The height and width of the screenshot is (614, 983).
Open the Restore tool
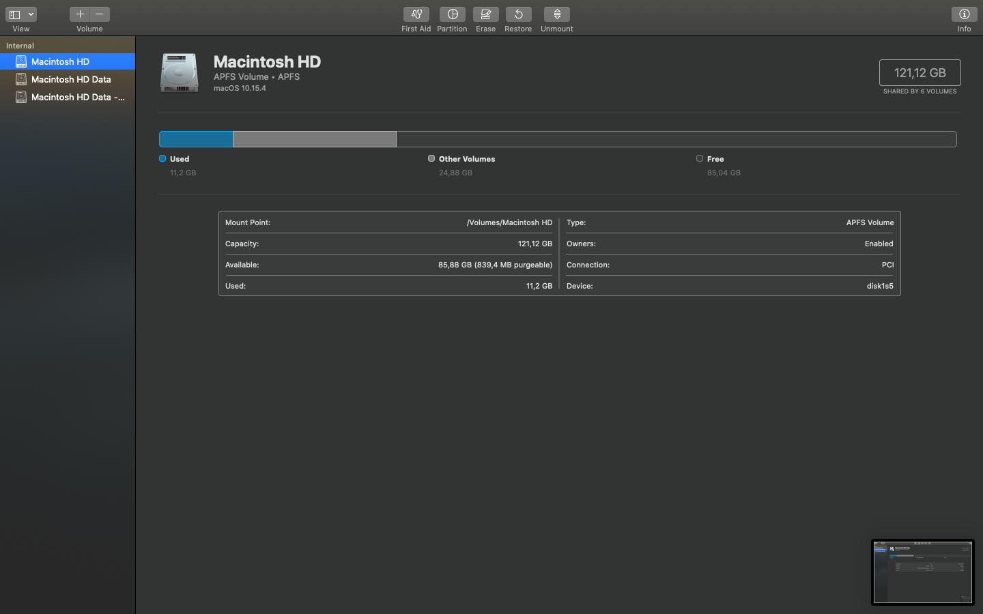518,14
